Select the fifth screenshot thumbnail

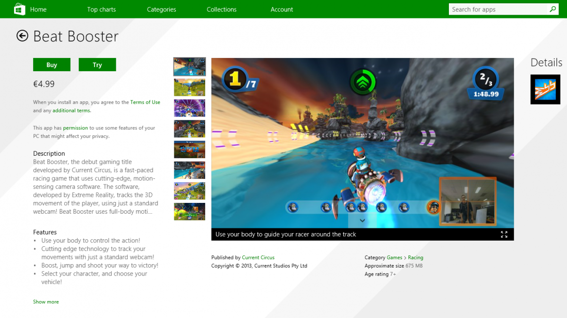tap(189, 150)
